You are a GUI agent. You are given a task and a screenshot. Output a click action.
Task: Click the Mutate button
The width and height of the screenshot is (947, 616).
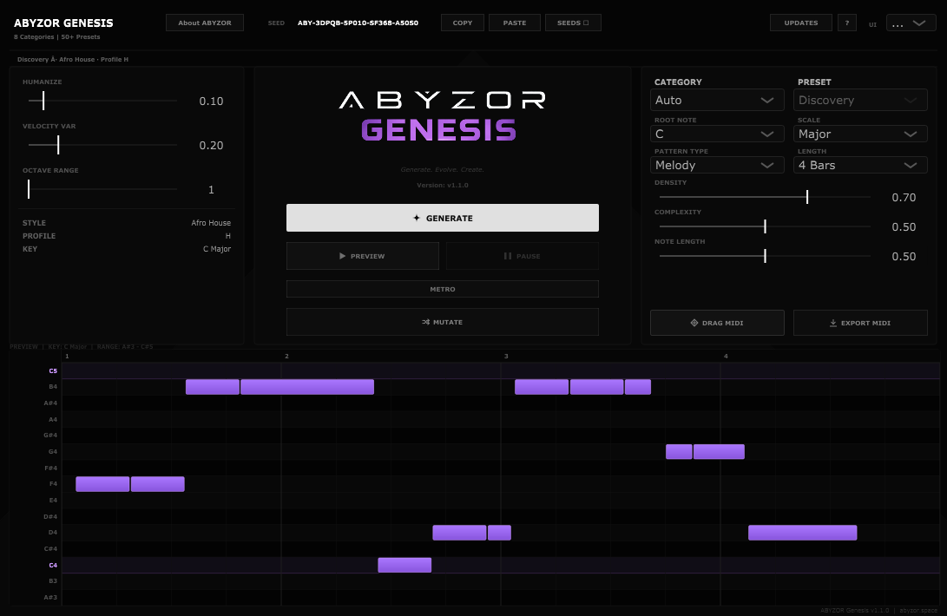pyautogui.click(x=442, y=322)
